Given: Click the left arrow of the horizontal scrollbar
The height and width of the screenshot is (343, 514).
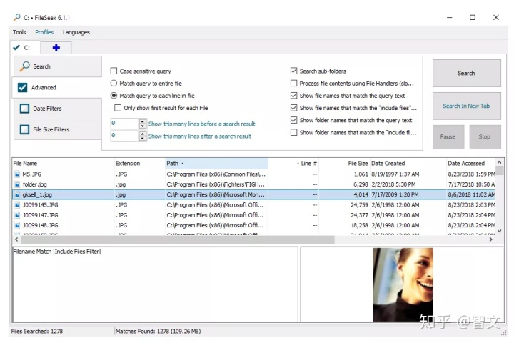Looking at the screenshot, I should click(x=16, y=239).
